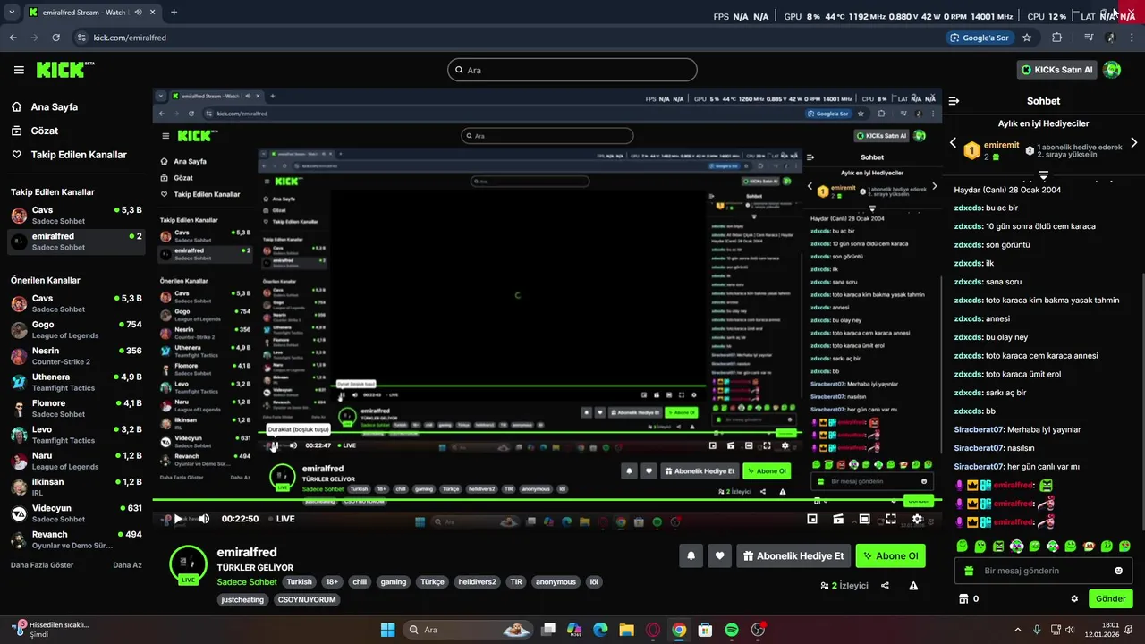Open emoji picker in chat input
The height and width of the screenshot is (644, 1145).
(1118, 571)
